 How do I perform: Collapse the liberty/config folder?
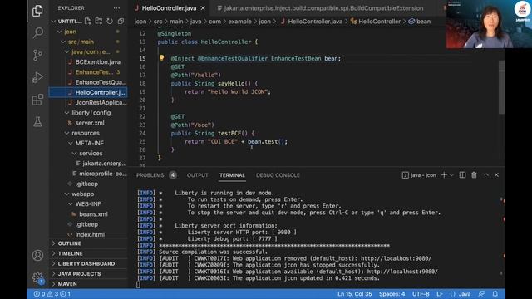tap(66, 113)
